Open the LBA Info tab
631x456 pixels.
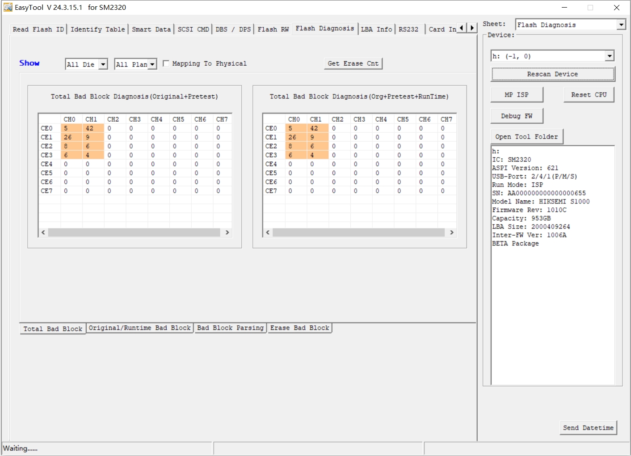377,29
